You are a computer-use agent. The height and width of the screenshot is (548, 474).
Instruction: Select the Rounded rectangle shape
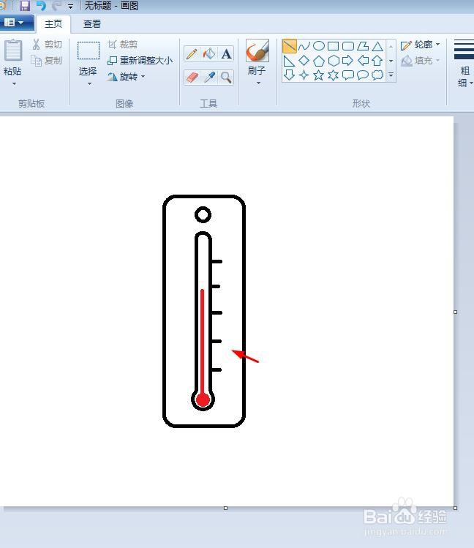348,46
